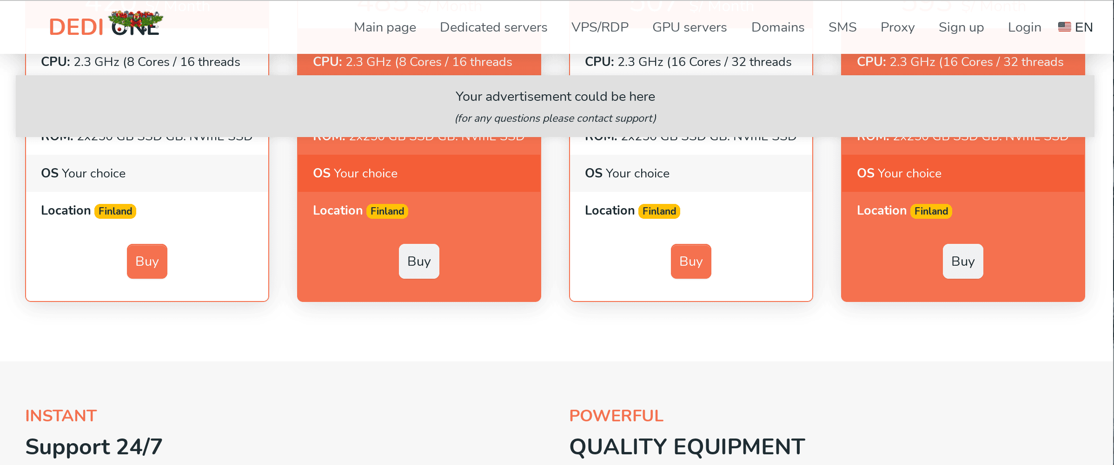The image size is (1114, 465).
Task: Click Login in the navigation
Action: (1024, 27)
